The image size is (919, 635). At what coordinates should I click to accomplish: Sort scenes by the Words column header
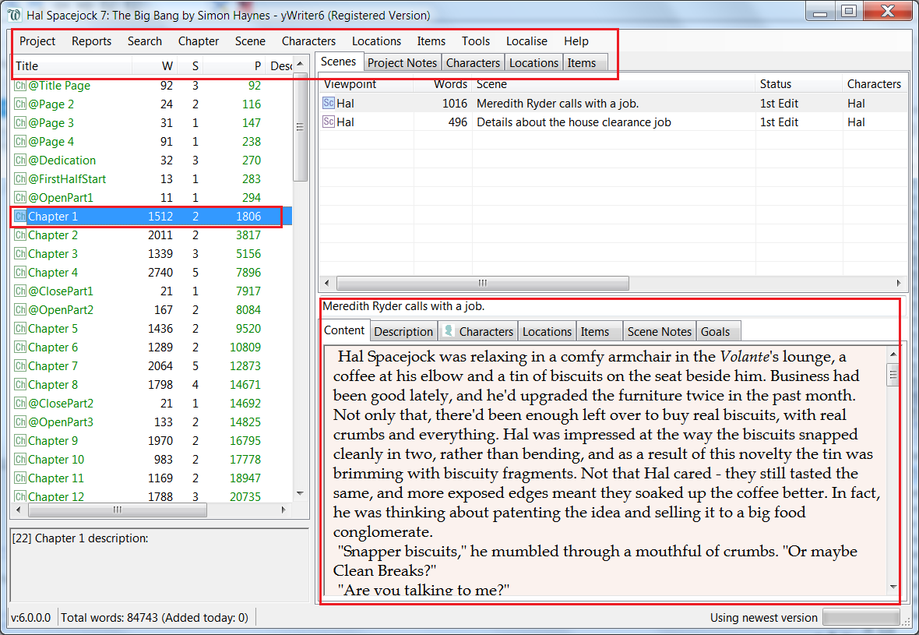(x=452, y=84)
